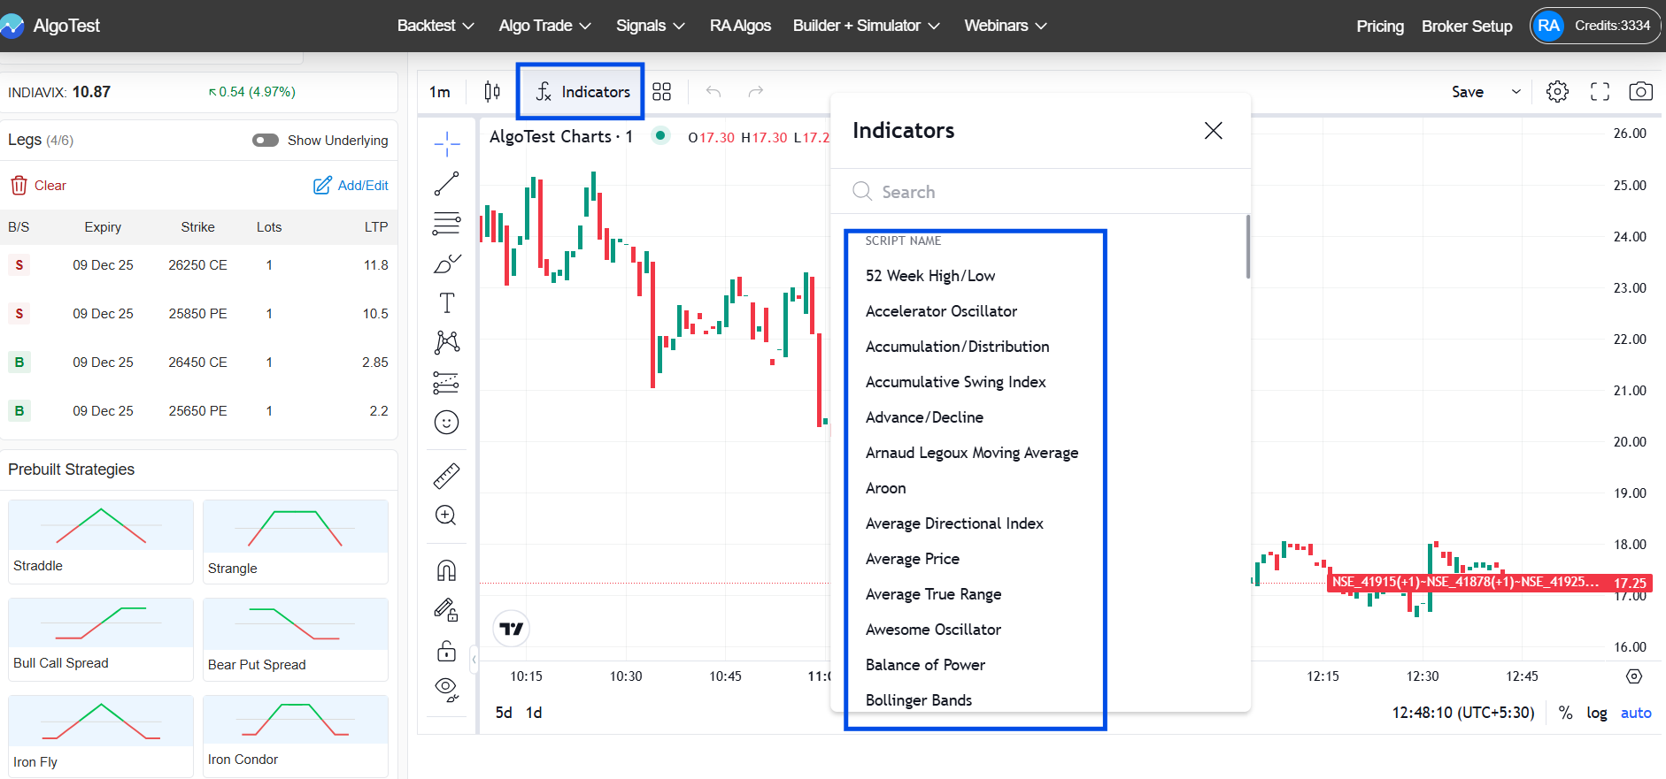Screen dimensions: 1666x779
Task: Clear all legs
Action: pyautogui.click(x=39, y=186)
